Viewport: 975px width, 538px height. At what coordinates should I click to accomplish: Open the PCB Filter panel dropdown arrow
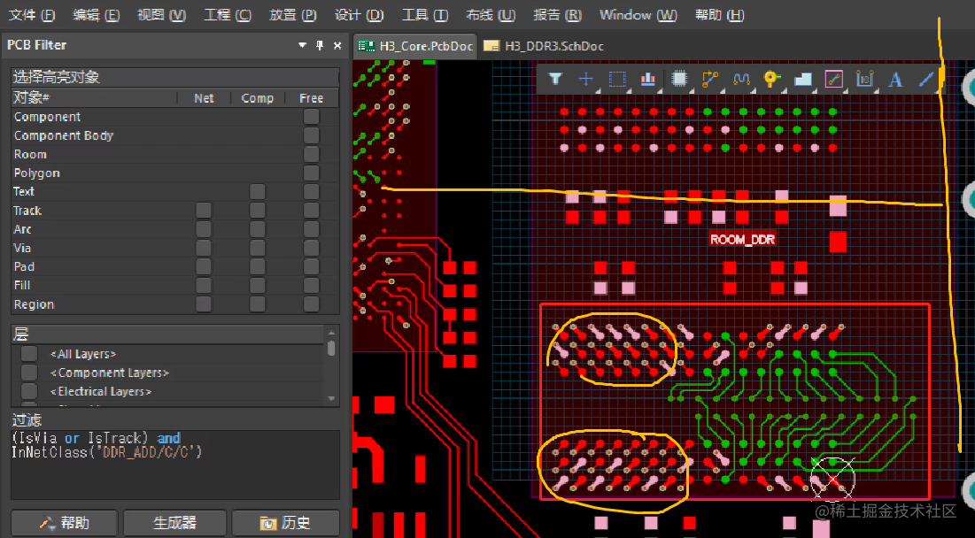pos(302,44)
